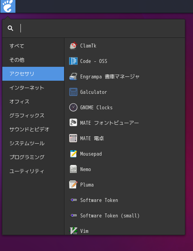Click the ClamTk label
Screen dimensions: 193x251
point(88,46)
